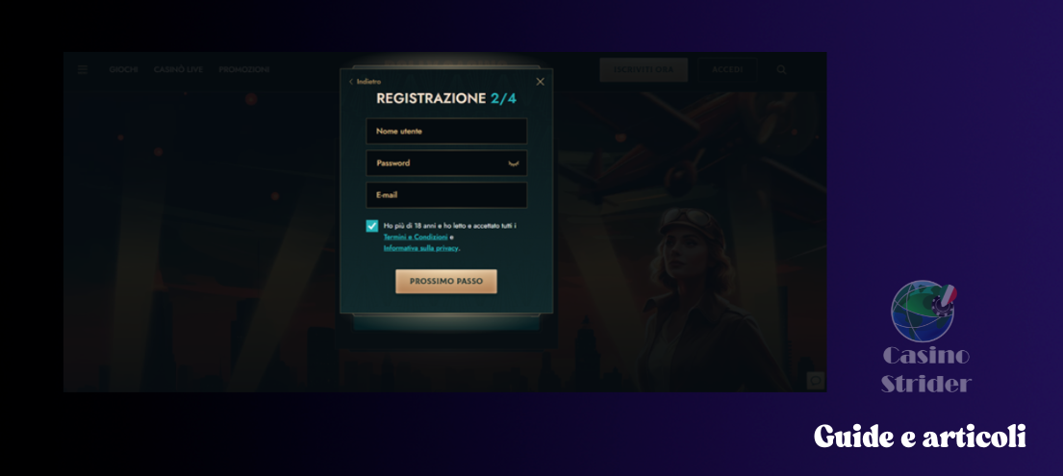The image size is (1063, 476).
Task: Uncheck the over-18 terms acceptance checkbox
Action: (372, 227)
